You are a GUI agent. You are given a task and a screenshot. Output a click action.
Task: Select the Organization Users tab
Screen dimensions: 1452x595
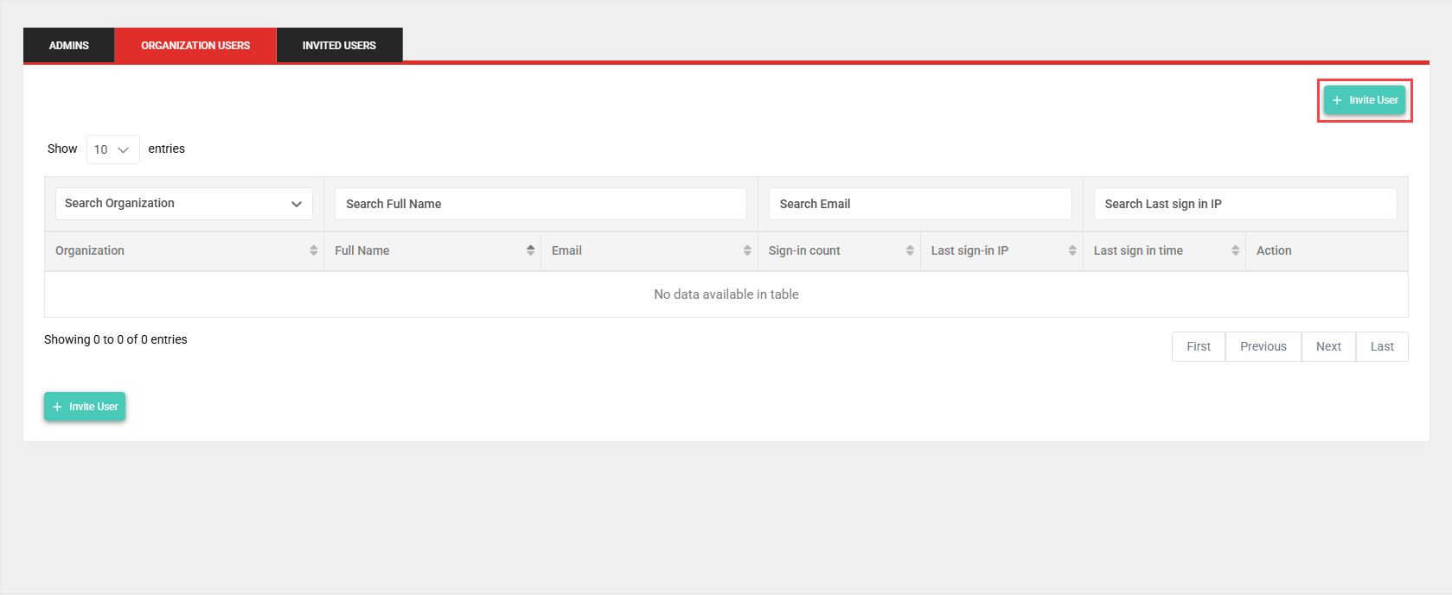195,46
